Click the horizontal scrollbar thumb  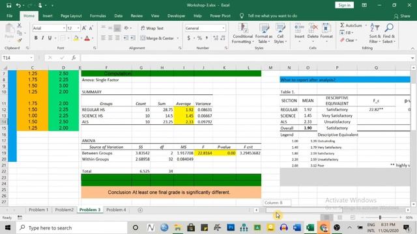(304, 210)
